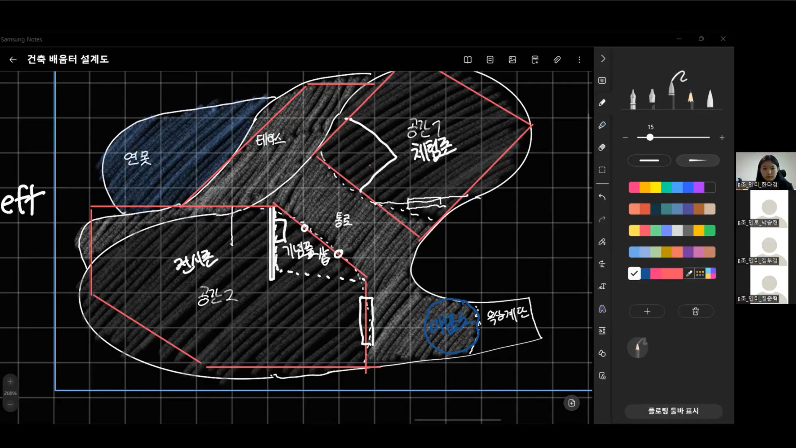The width and height of the screenshot is (796, 448).
Task: Select the uniform stroke line style
Action: (x=649, y=161)
